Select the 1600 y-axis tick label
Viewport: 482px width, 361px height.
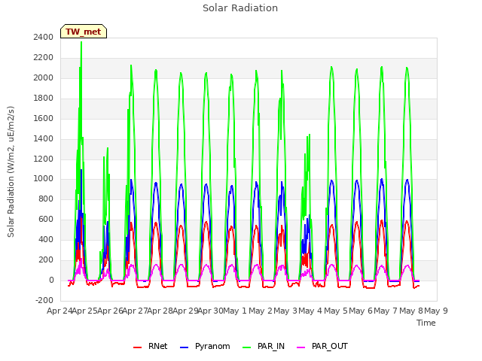(x=44, y=118)
